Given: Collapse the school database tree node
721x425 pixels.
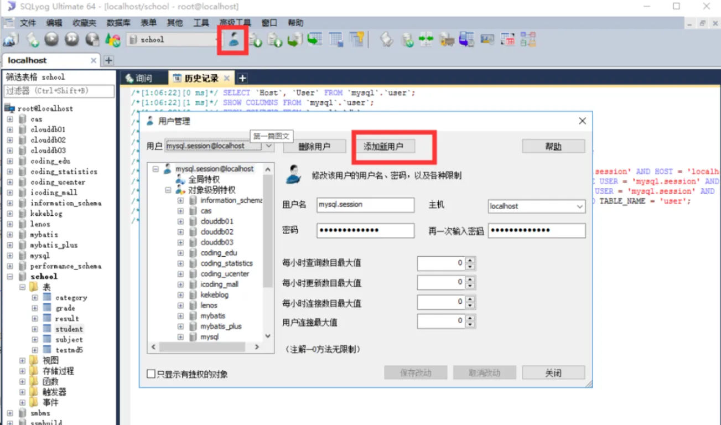Looking at the screenshot, I should [x=10, y=277].
